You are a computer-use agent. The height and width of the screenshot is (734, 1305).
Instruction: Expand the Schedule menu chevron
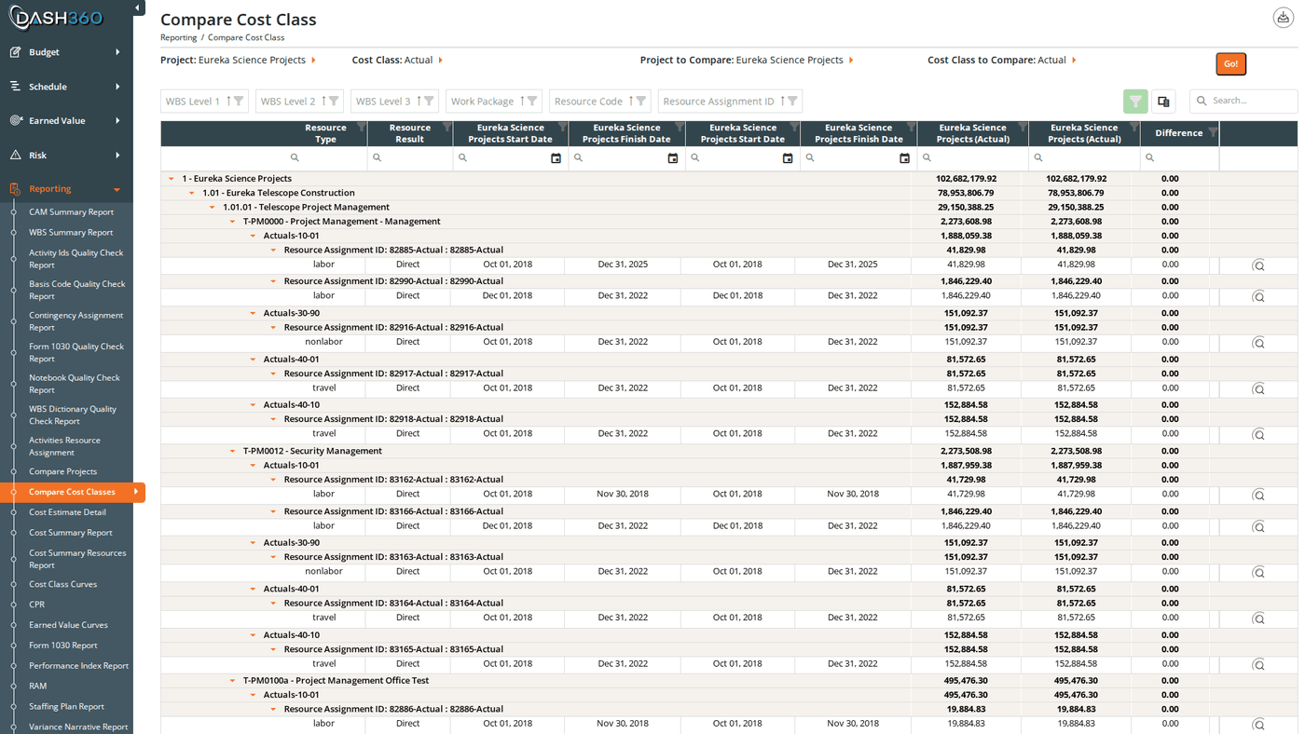[x=117, y=87]
